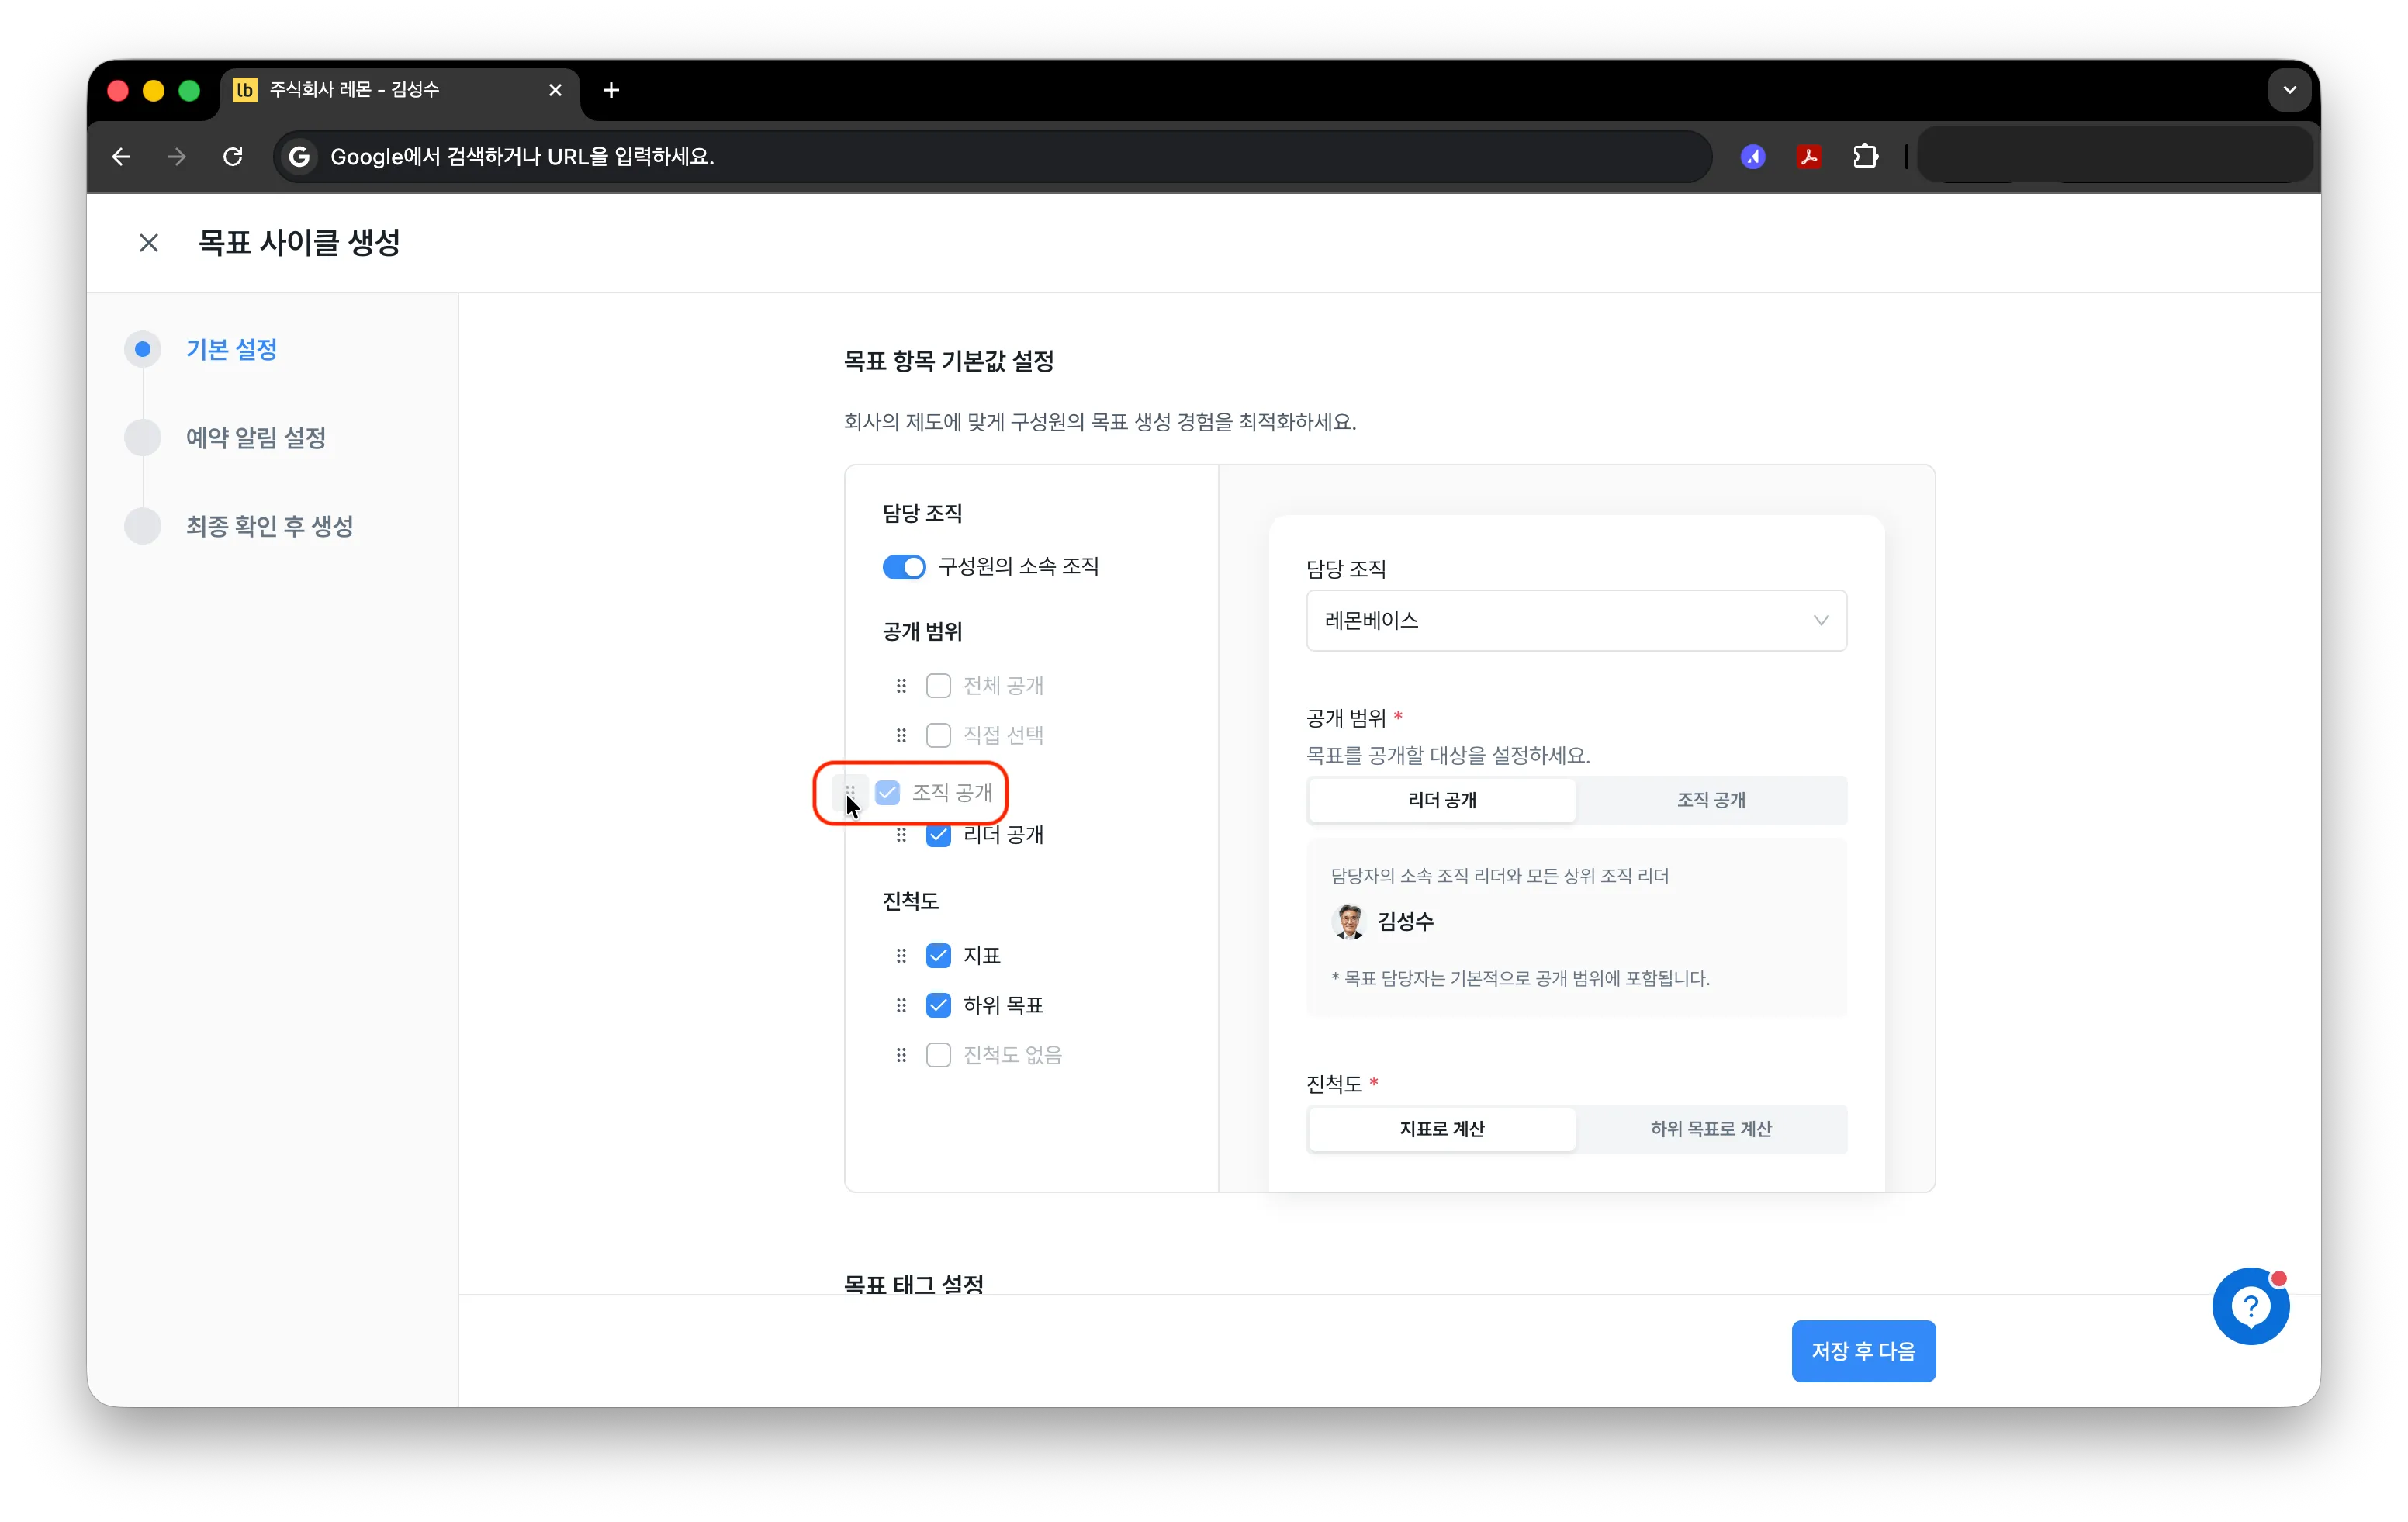
Task: Open the purple circle extension icon
Action: click(1752, 157)
